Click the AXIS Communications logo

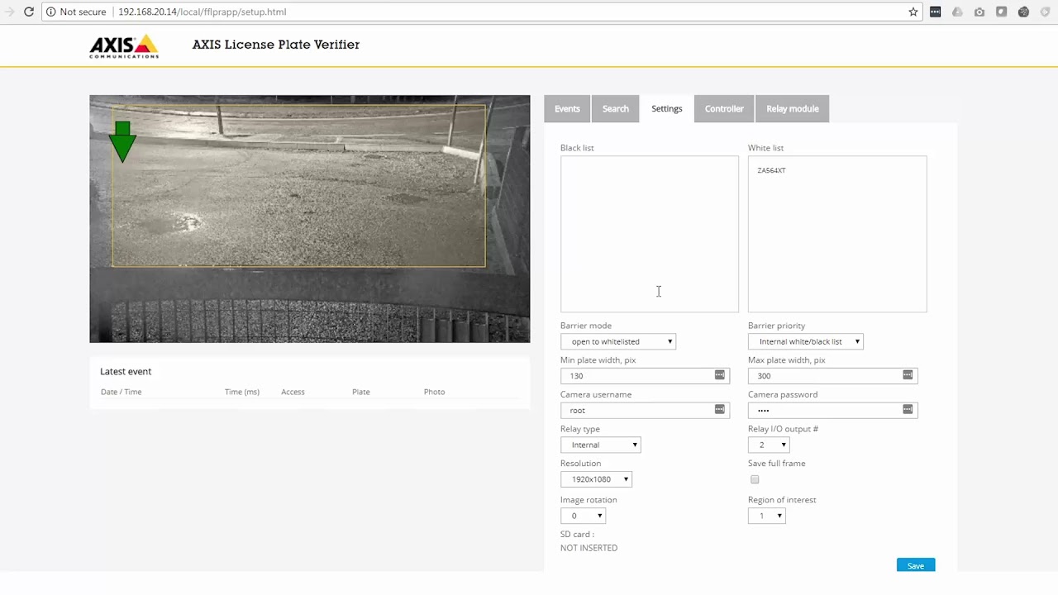tap(124, 46)
